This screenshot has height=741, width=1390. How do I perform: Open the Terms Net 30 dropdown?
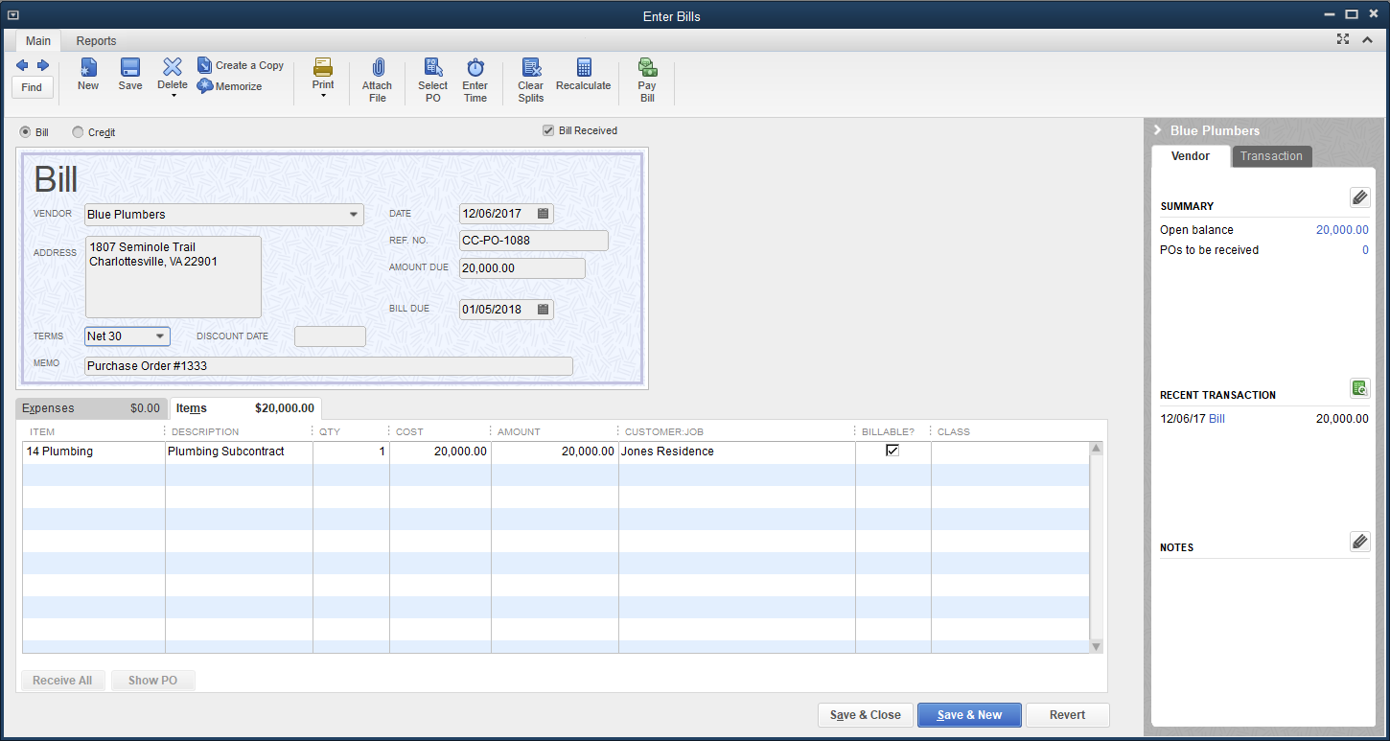pyautogui.click(x=159, y=336)
